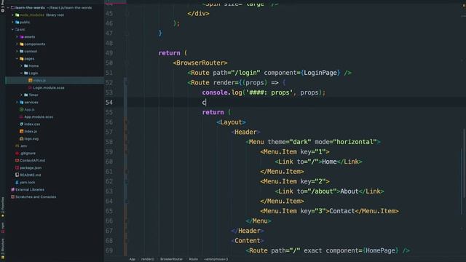The height and width of the screenshot is (262, 466).
Task: Open the Structure tool window tab
Action: 3,248
